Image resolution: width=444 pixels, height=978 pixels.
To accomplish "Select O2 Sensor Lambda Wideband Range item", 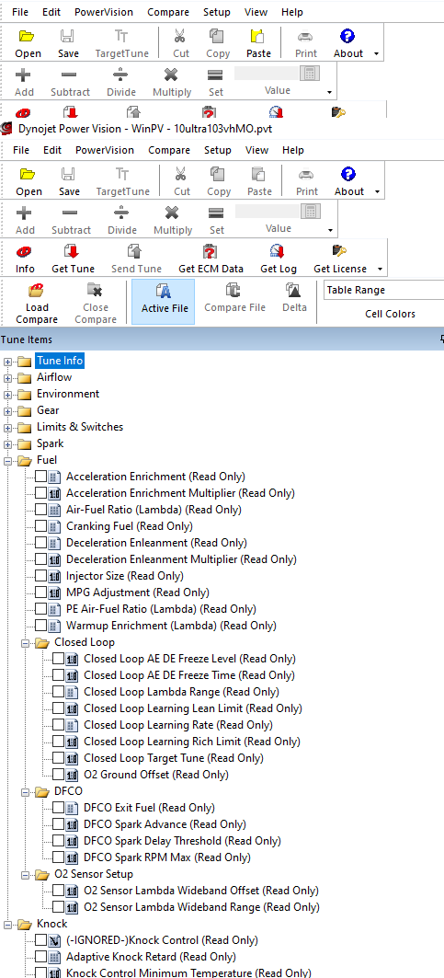I will 200,907.
